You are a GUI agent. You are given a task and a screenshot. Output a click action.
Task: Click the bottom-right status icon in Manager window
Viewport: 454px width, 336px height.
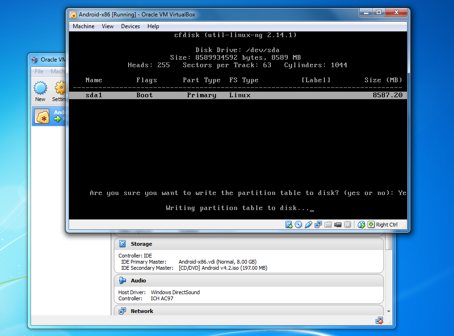click(x=379, y=320)
